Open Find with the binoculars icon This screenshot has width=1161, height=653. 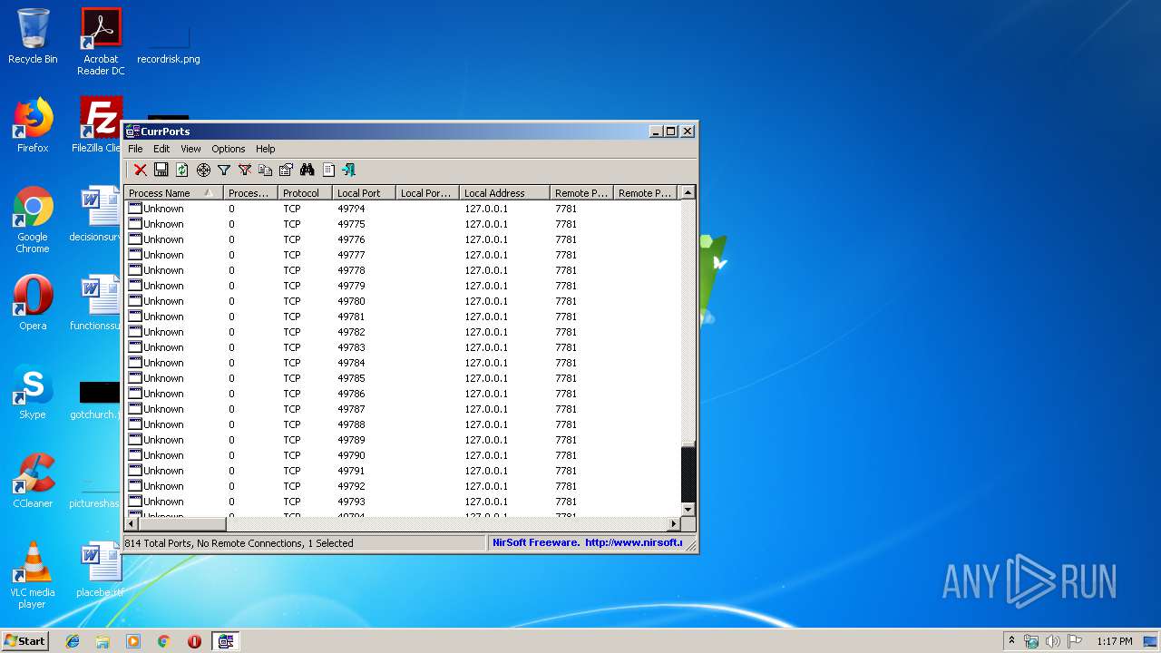(307, 170)
